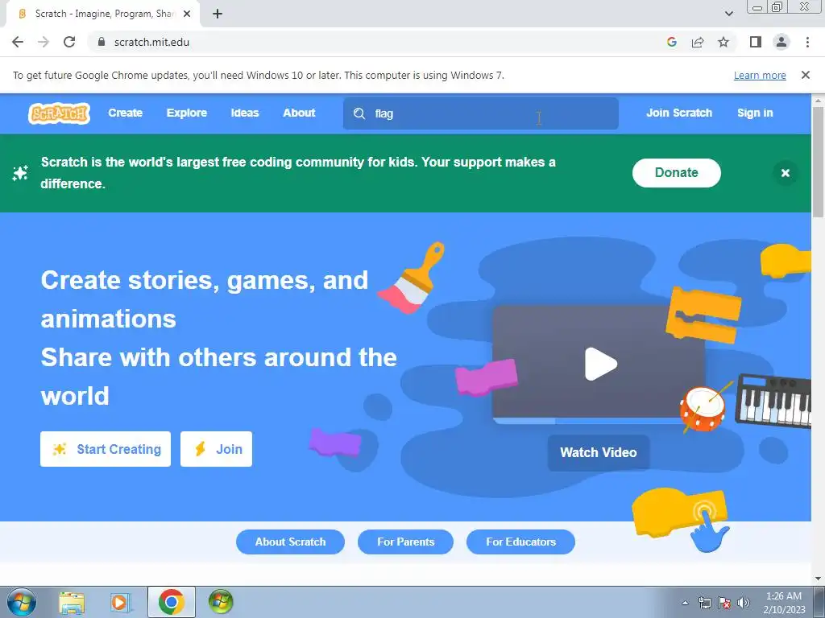Click the Donate button
The width and height of the screenshot is (825, 618).
click(676, 173)
